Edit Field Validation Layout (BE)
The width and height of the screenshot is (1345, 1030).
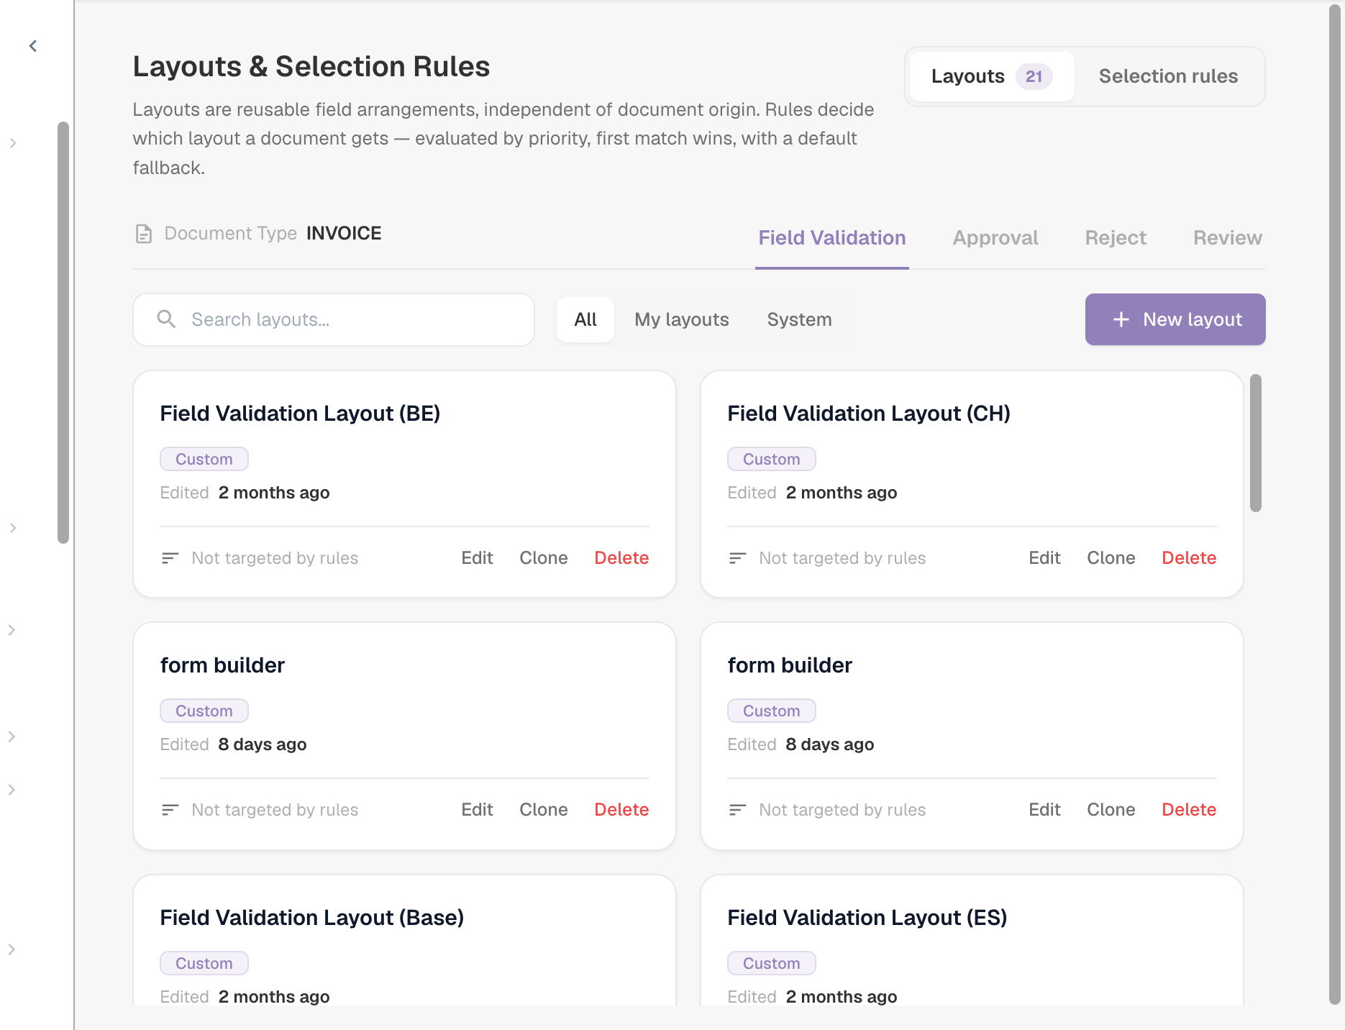point(477,558)
